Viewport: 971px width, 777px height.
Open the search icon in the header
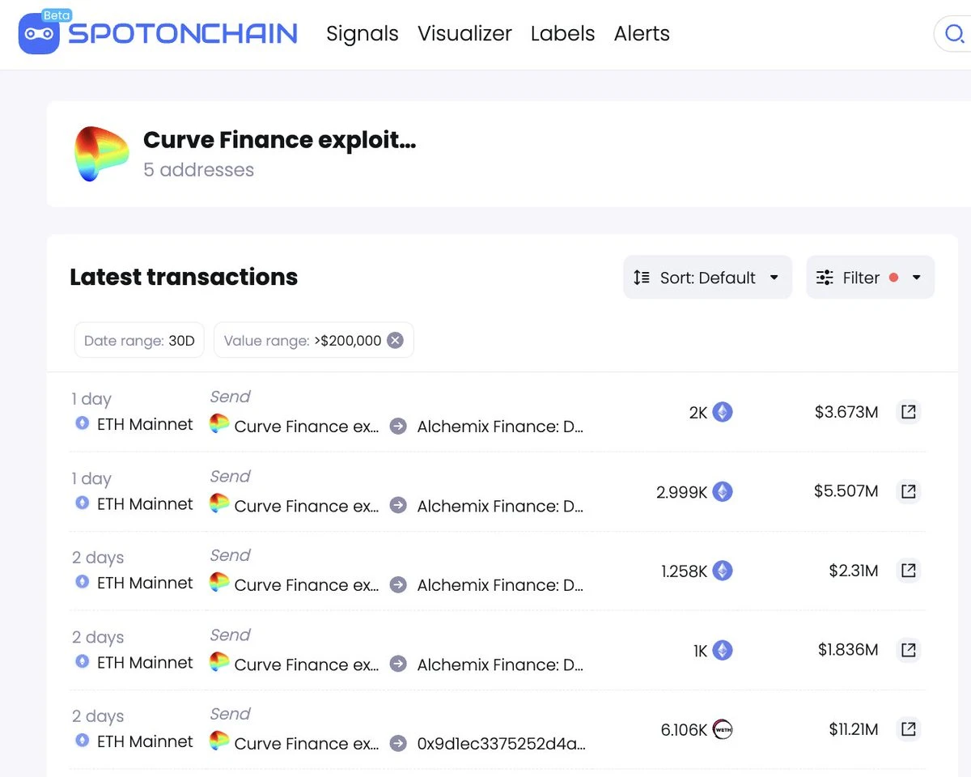click(953, 34)
